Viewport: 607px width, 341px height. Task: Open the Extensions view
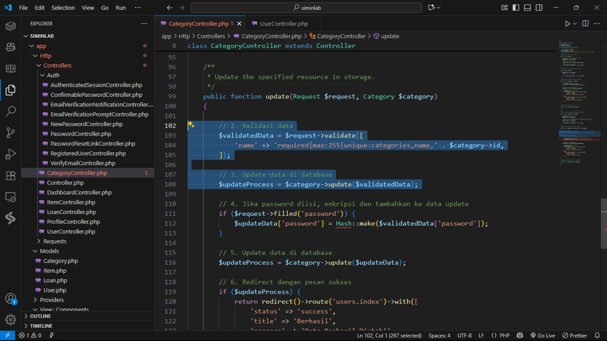coord(11,176)
